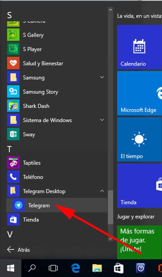The height and width of the screenshot is (277, 162).
Task: Launch the Shark Dash game icon
Action: point(13,106)
